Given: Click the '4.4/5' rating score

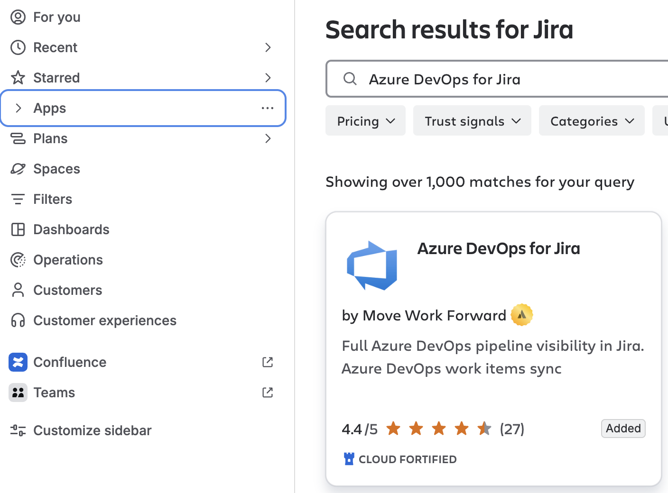Looking at the screenshot, I should pyautogui.click(x=360, y=429).
